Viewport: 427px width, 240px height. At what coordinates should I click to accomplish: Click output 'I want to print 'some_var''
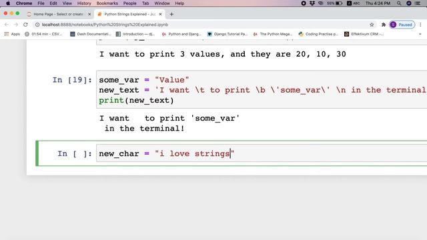click(169, 119)
